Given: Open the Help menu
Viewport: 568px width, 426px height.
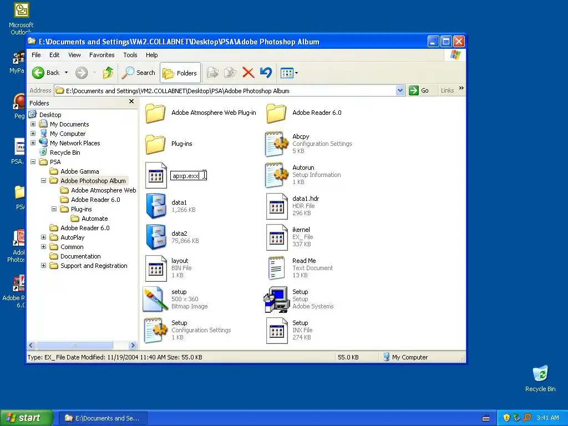Looking at the screenshot, I should pyautogui.click(x=152, y=55).
